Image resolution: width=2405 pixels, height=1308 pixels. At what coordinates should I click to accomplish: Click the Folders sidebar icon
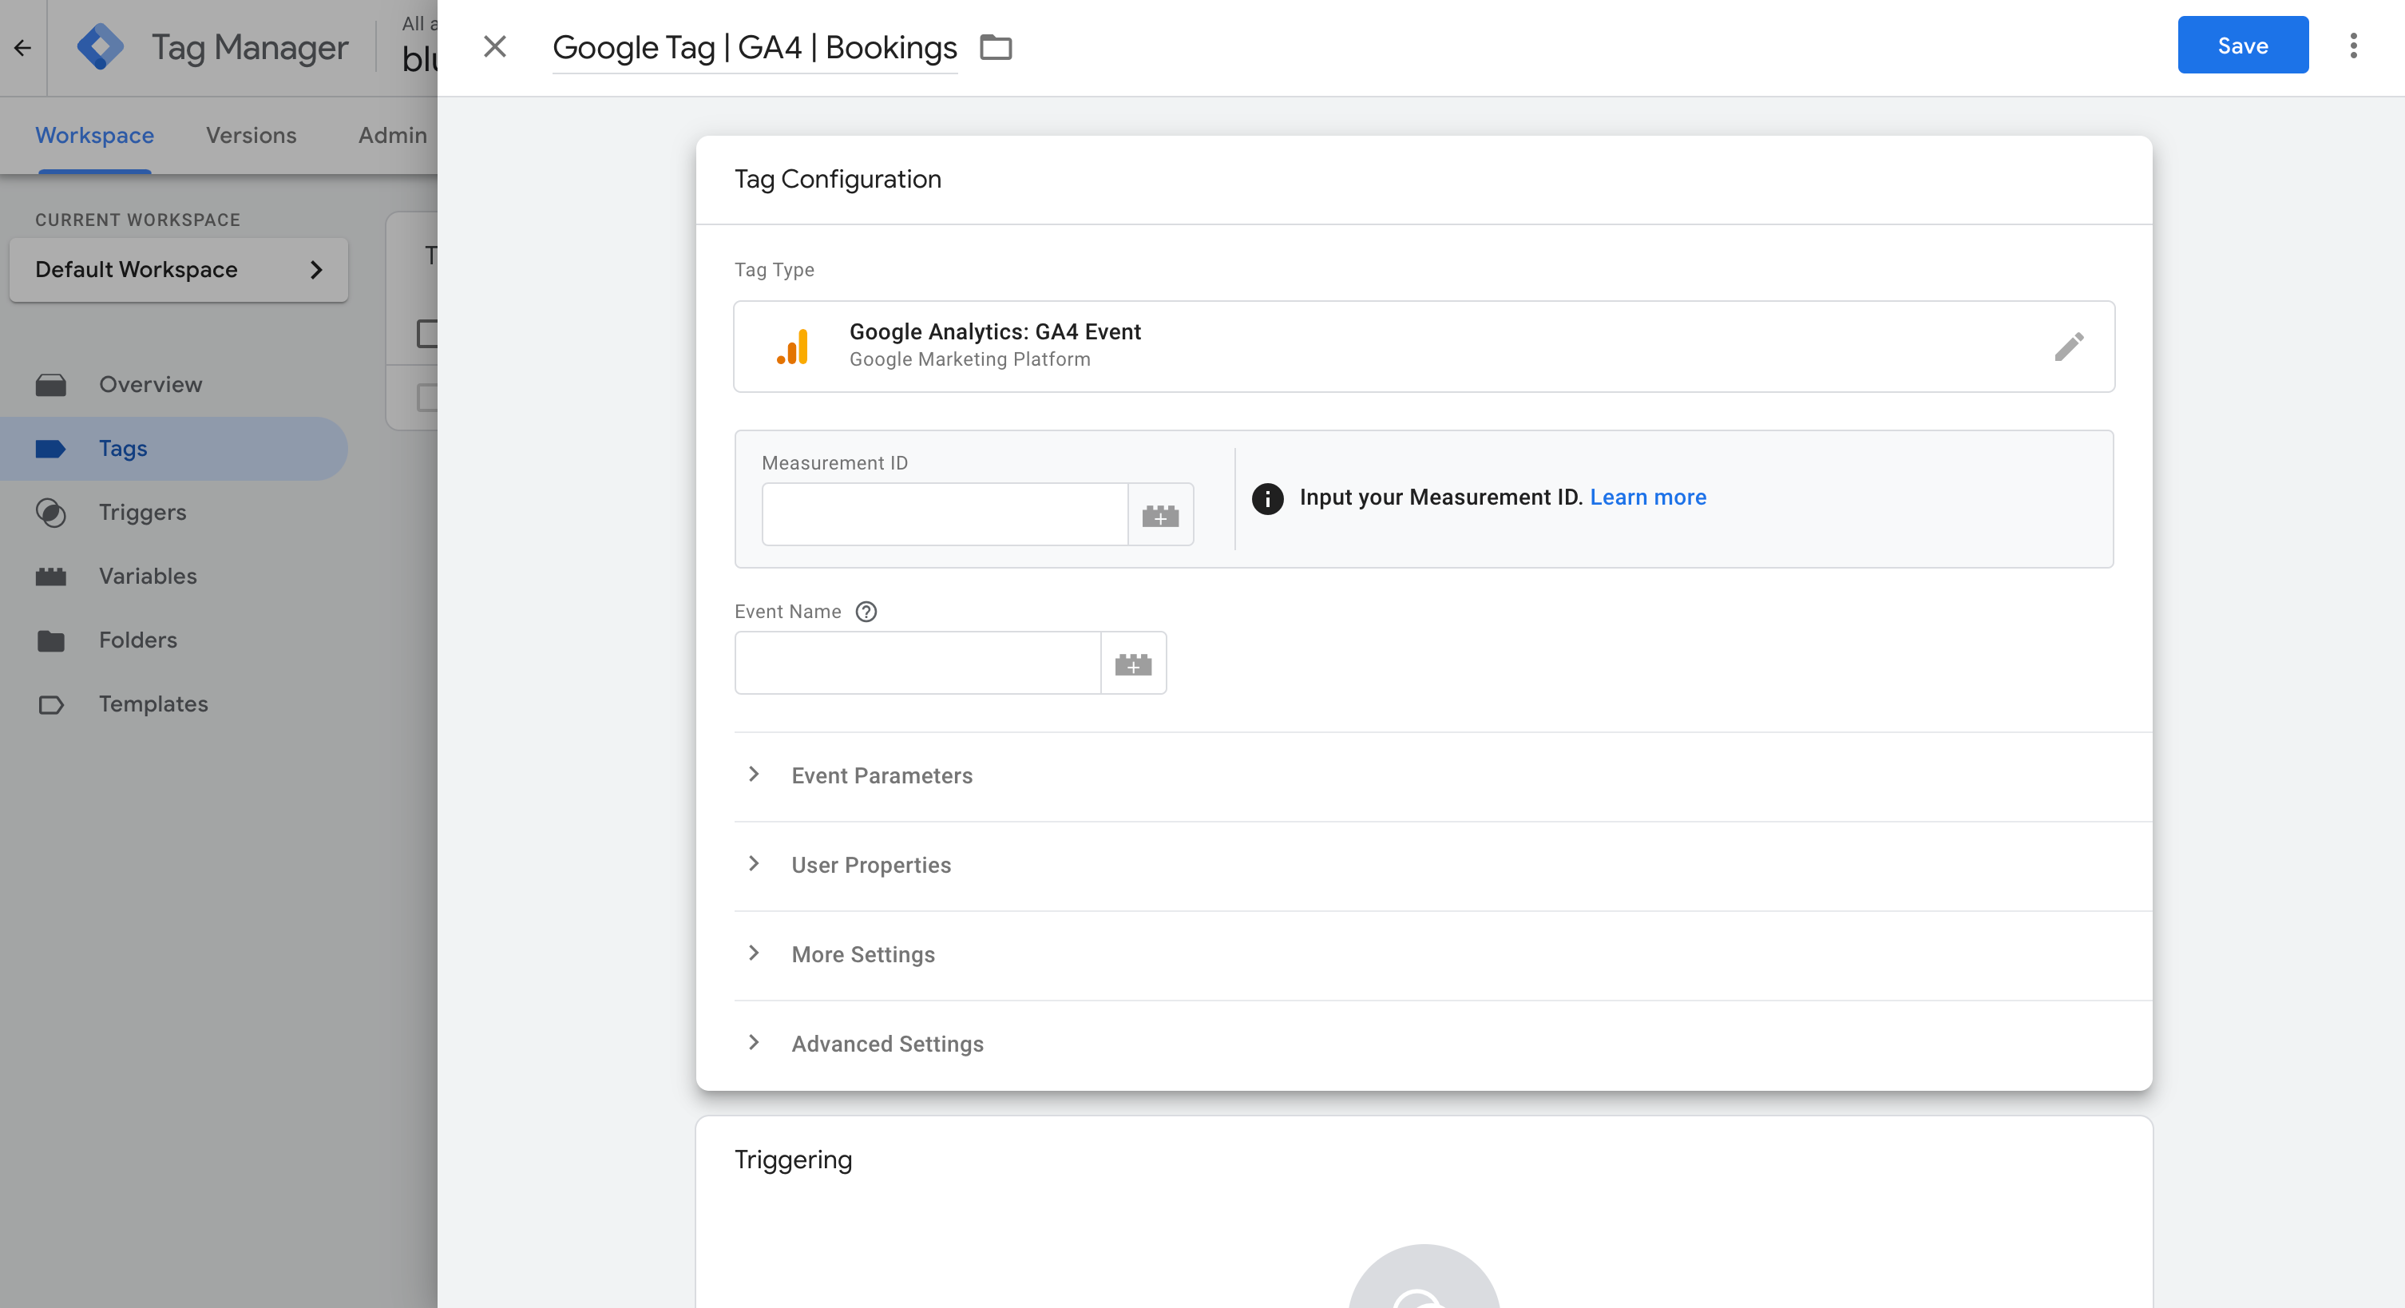tap(50, 640)
